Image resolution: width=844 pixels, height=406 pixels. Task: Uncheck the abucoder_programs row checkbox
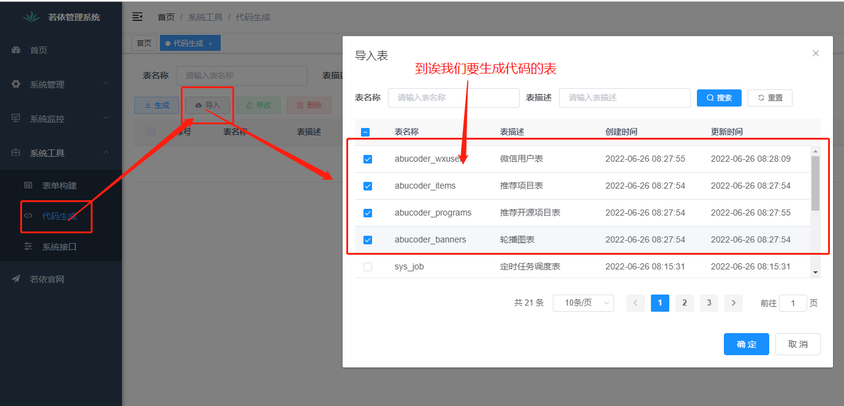(x=368, y=213)
